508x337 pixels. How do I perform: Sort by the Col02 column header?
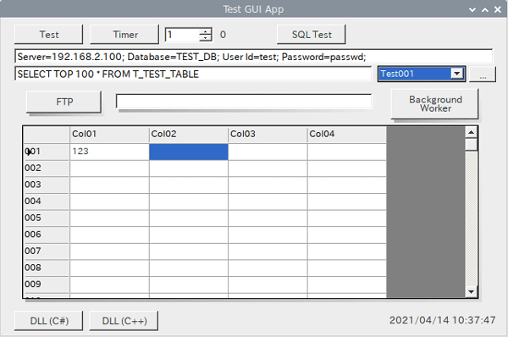[189, 134]
